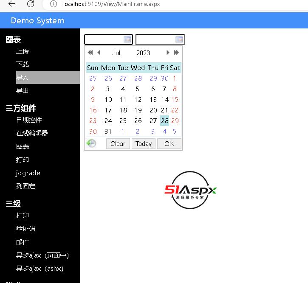Confirm date with OK button
308x283 pixels.
tap(169, 144)
